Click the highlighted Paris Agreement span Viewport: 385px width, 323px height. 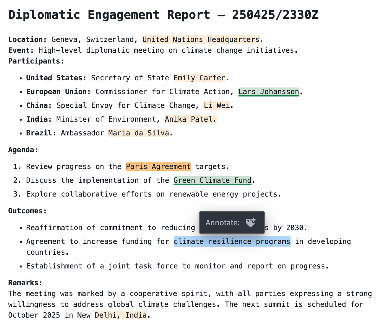click(x=158, y=166)
